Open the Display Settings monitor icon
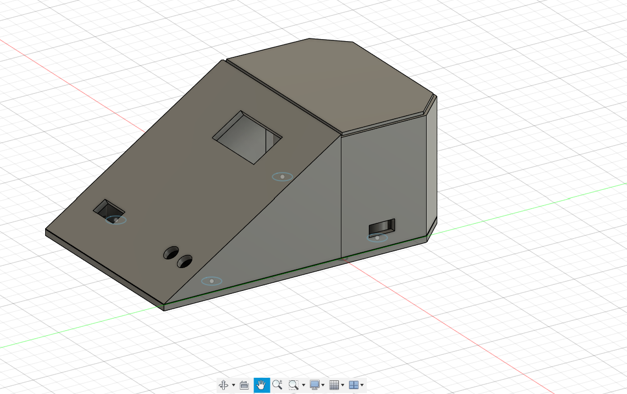Image resolution: width=627 pixels, height=394 pixels. [315, 385]
